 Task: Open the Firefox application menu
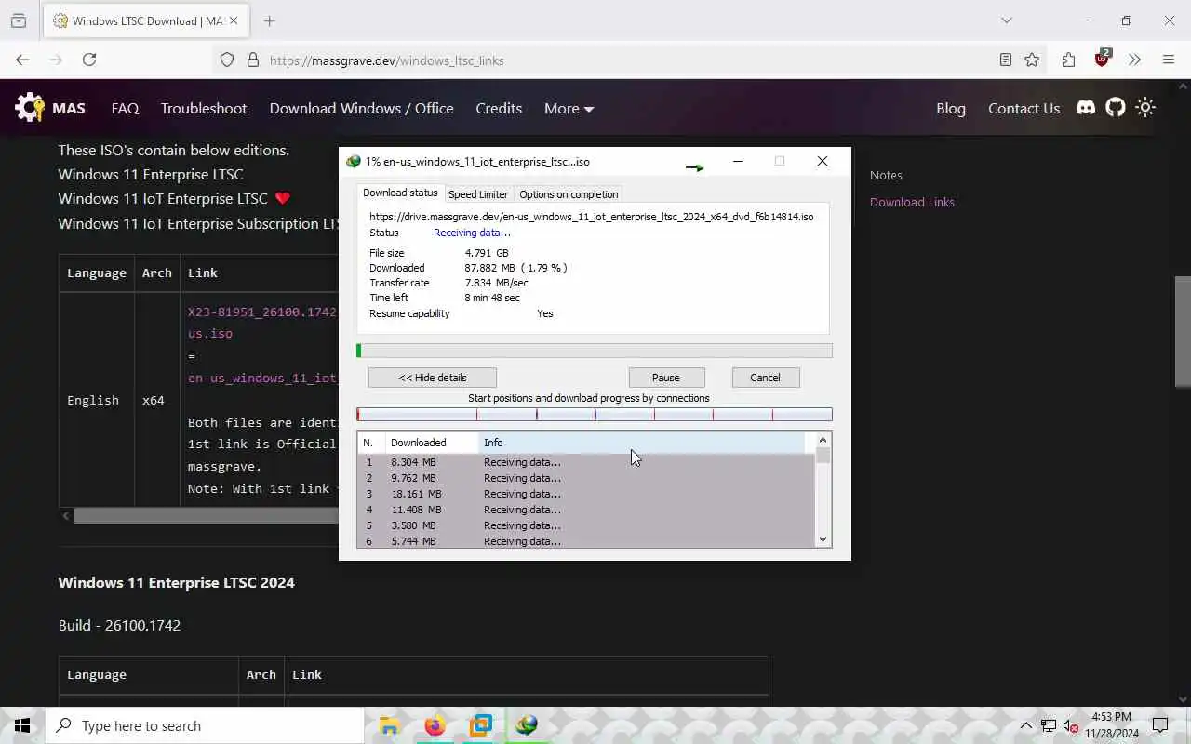1169,60
